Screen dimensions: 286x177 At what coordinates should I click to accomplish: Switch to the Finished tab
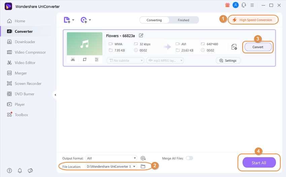[183, 20]
